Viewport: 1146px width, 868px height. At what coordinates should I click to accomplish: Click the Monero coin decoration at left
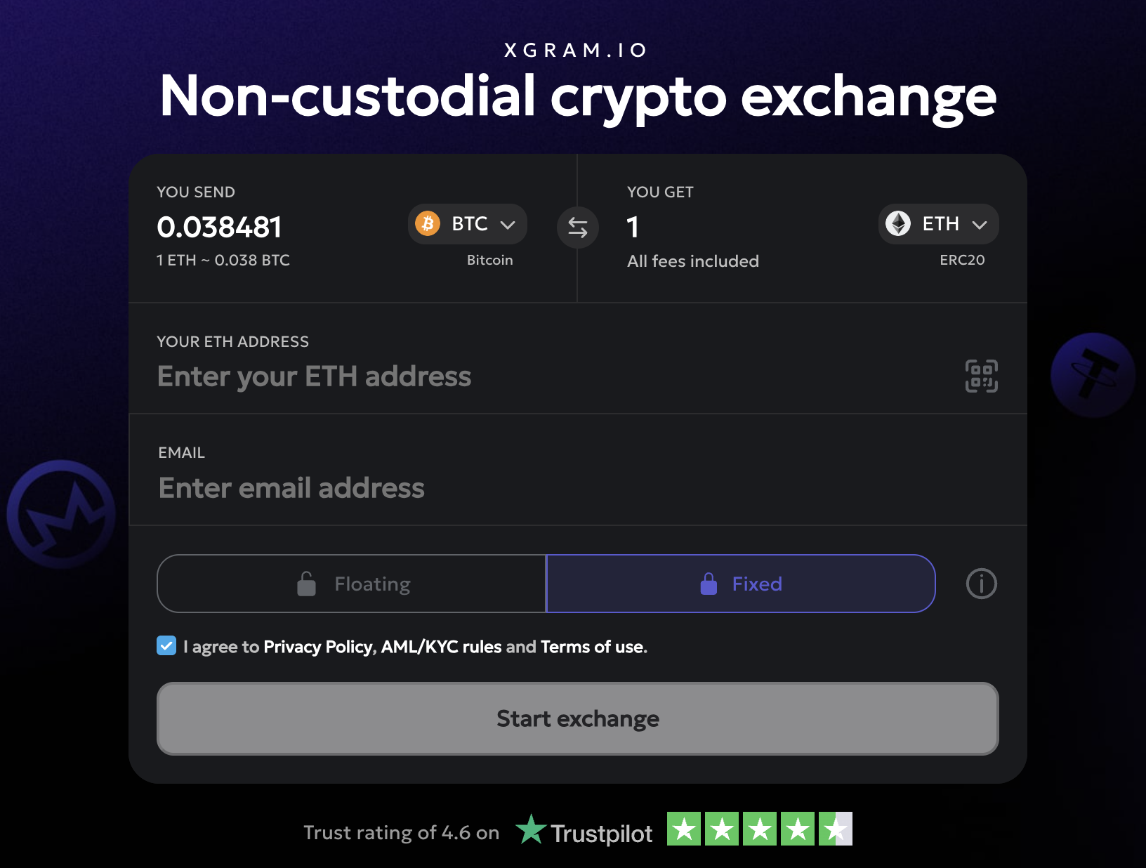[x=62, y=514]
